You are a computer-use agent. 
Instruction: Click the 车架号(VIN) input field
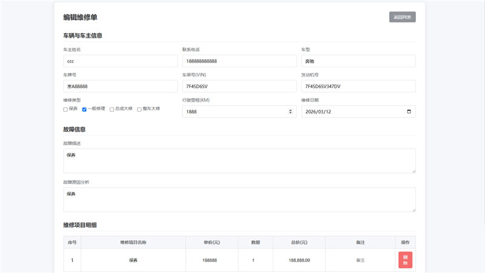(239, 86)
